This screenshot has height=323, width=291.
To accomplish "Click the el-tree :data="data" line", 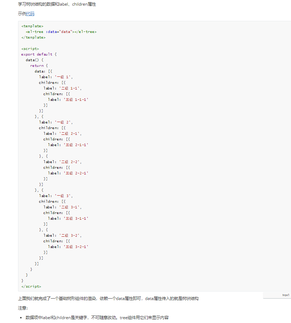I will coord(61,32).
